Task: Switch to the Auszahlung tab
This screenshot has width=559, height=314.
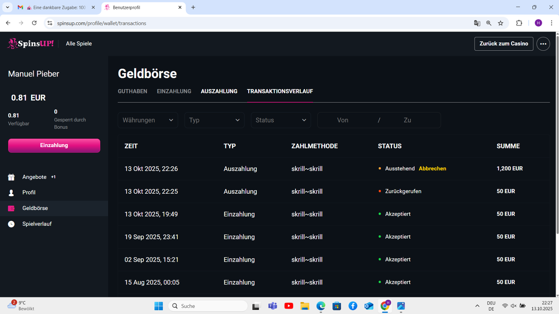Action: [x=219, y=91]
